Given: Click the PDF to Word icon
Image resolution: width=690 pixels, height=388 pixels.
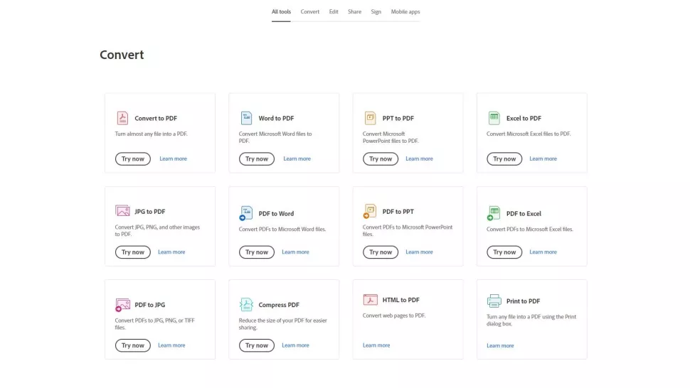Looking at the screenshot, I should pyautogui.click(x=245, y=213).
